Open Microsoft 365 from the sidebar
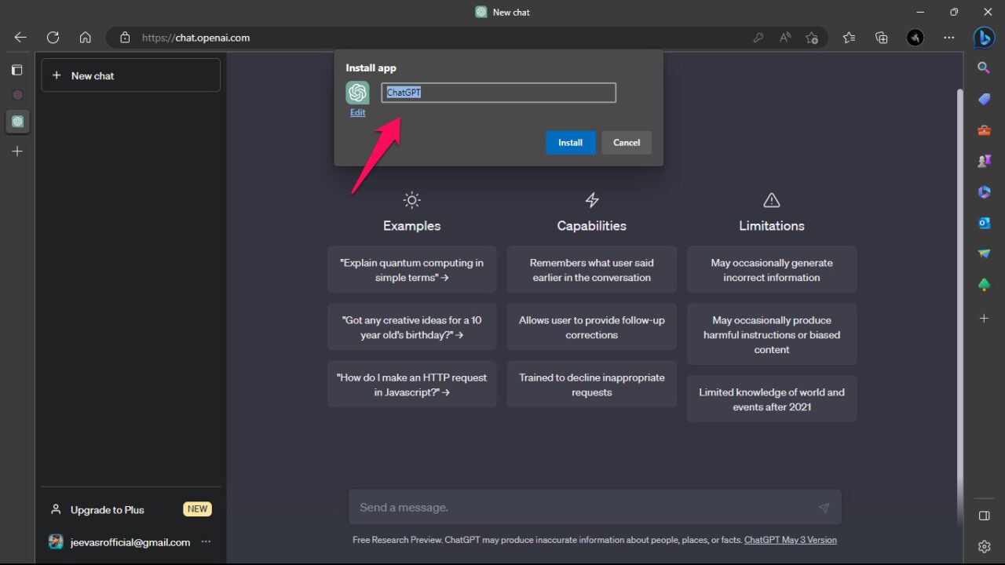This screenshot has height=565, width=1005. (x=984, y=191)
